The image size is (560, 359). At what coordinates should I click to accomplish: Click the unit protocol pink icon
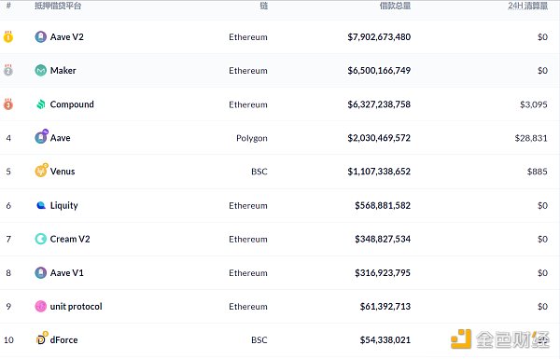tap(41, 306)
